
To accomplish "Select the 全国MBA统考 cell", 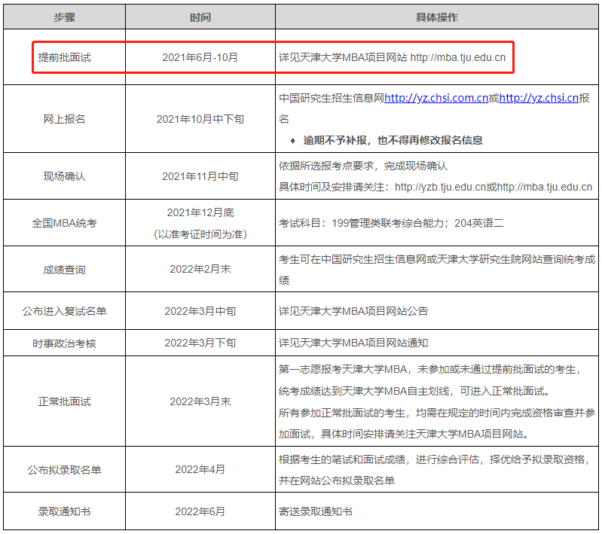I will [x=64, y=223].
